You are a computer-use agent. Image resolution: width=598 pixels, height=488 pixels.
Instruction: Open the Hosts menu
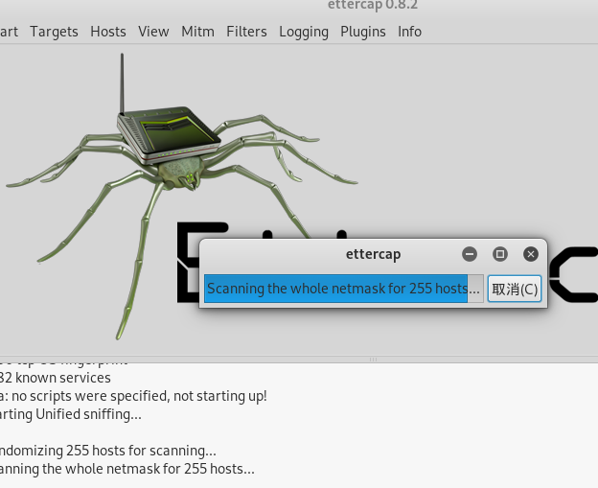click(x=108, y=32)
